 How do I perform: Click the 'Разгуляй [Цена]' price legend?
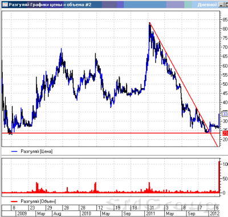click(x=36, y=151)
